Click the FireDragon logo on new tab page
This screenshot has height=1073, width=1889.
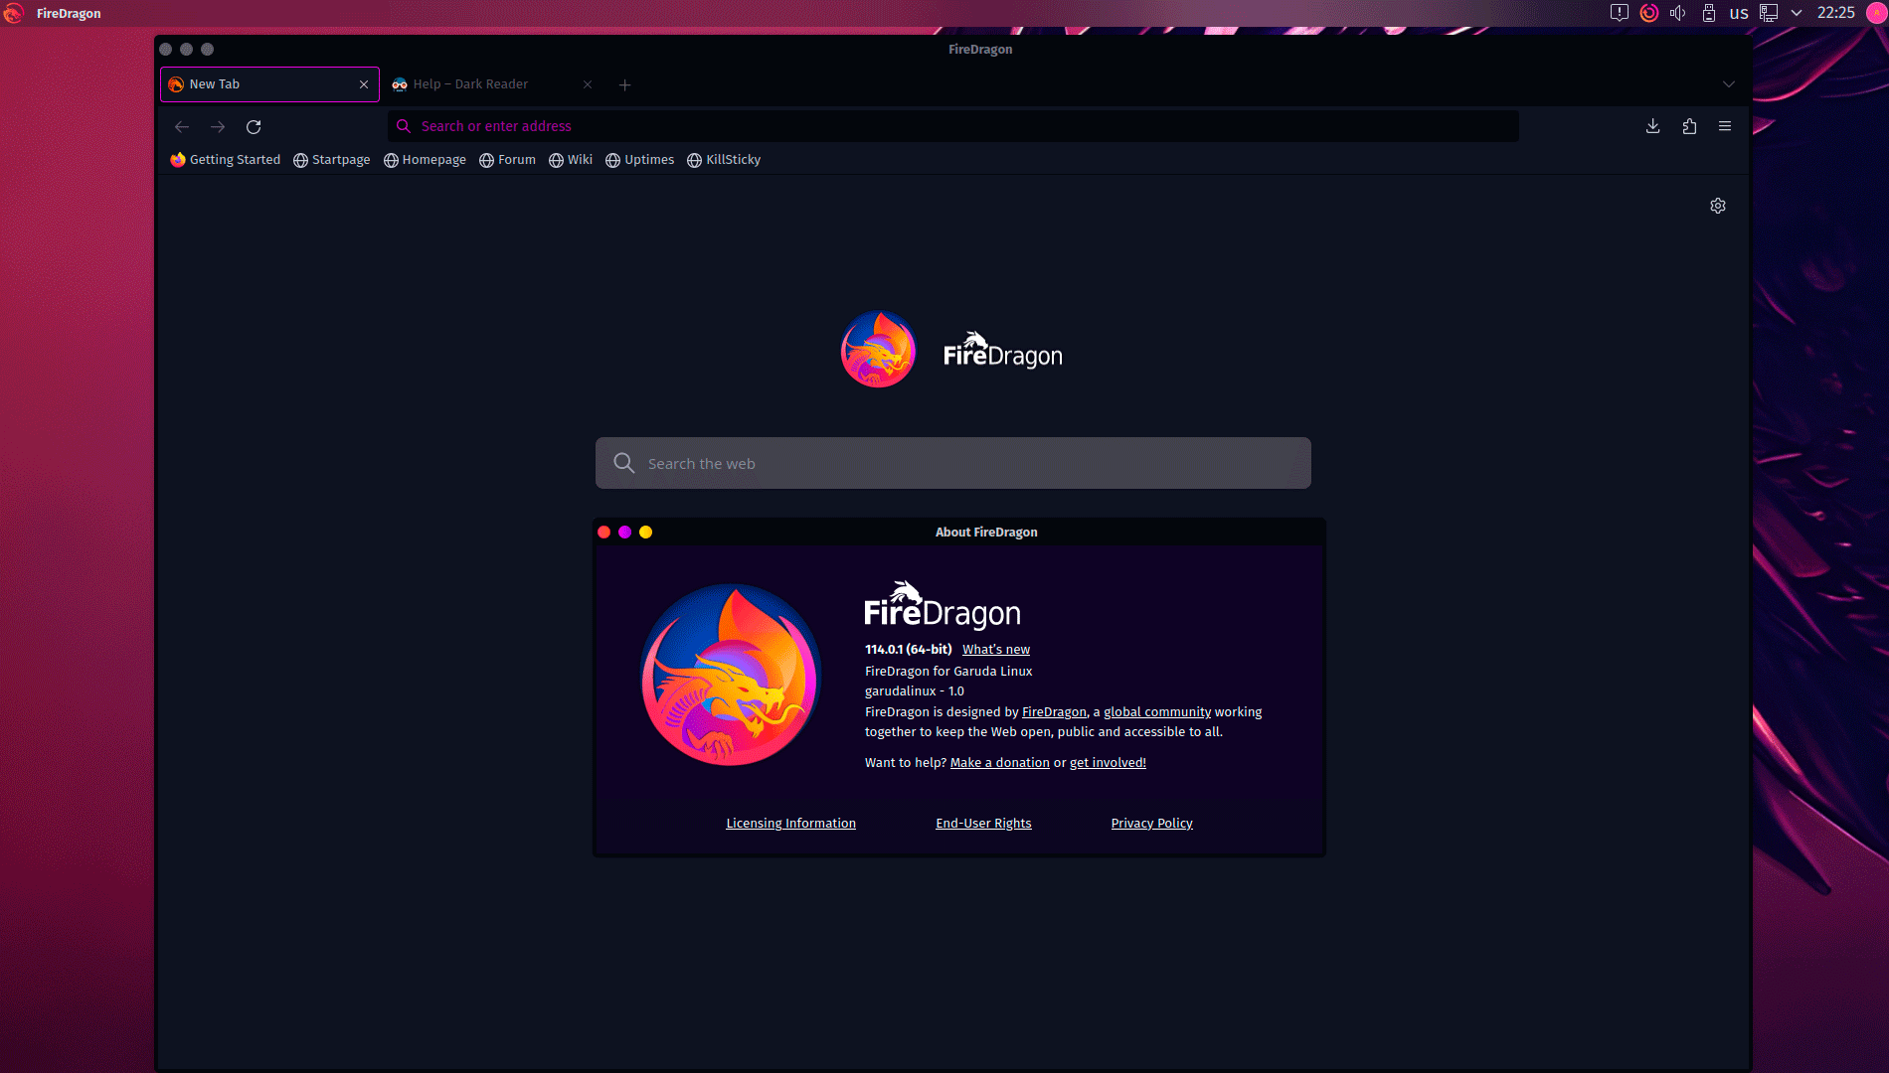coord(878,349)
